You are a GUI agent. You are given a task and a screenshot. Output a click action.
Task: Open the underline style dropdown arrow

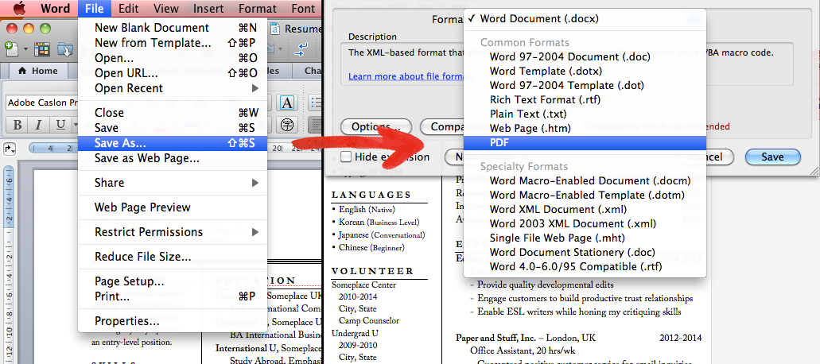pos(75,125)
